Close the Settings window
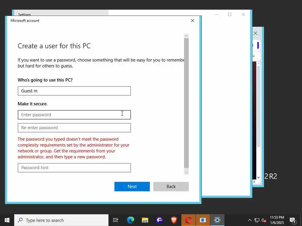This screenshot has height=226, width=302. [x=243, y=14]
